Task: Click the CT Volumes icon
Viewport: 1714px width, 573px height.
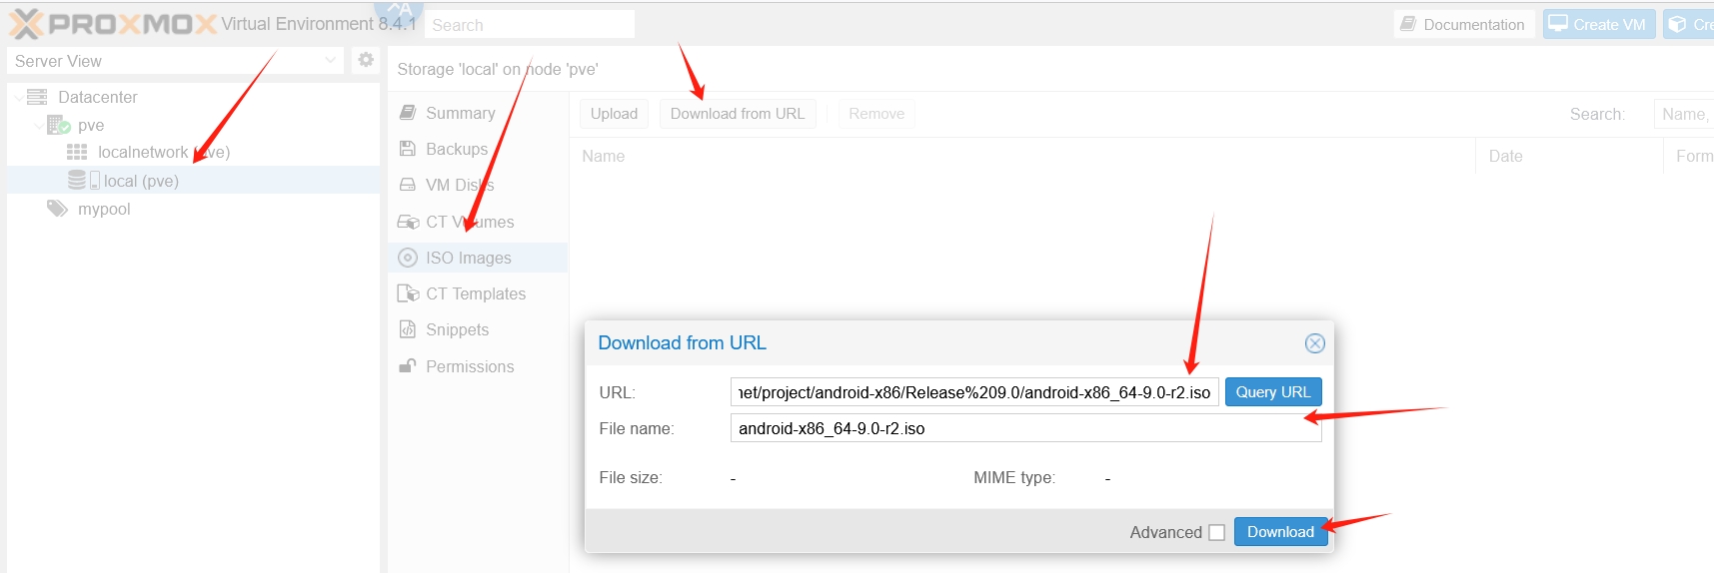Action: tap(408, 222)
